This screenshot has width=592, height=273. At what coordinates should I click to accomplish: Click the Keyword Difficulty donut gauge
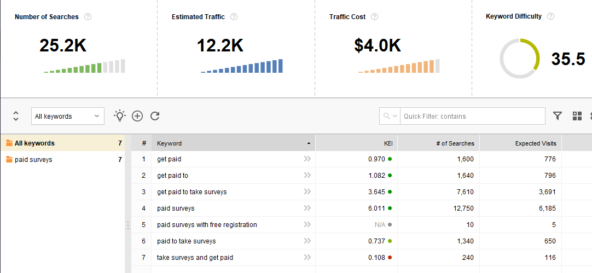click(520, 59)
